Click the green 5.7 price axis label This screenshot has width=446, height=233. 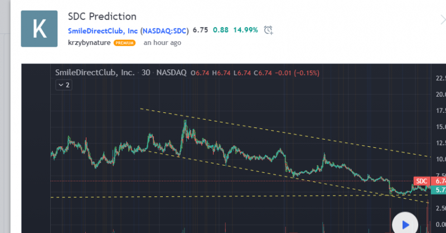[x=440, y=190]
